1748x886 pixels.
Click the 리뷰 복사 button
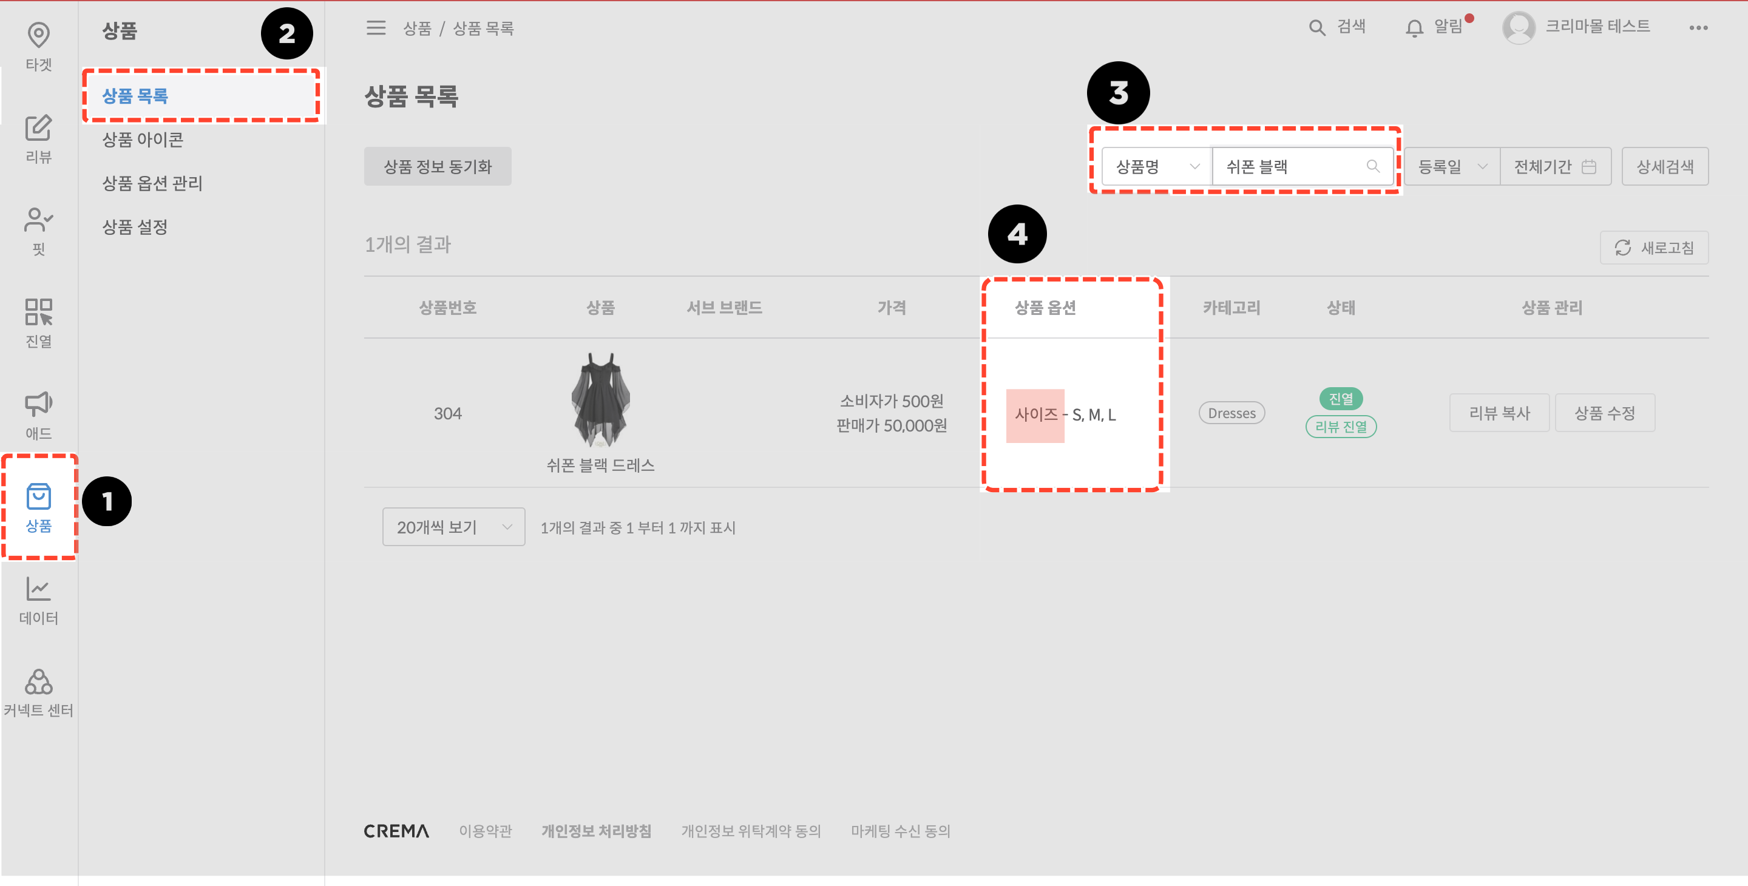pos(1500,412)
